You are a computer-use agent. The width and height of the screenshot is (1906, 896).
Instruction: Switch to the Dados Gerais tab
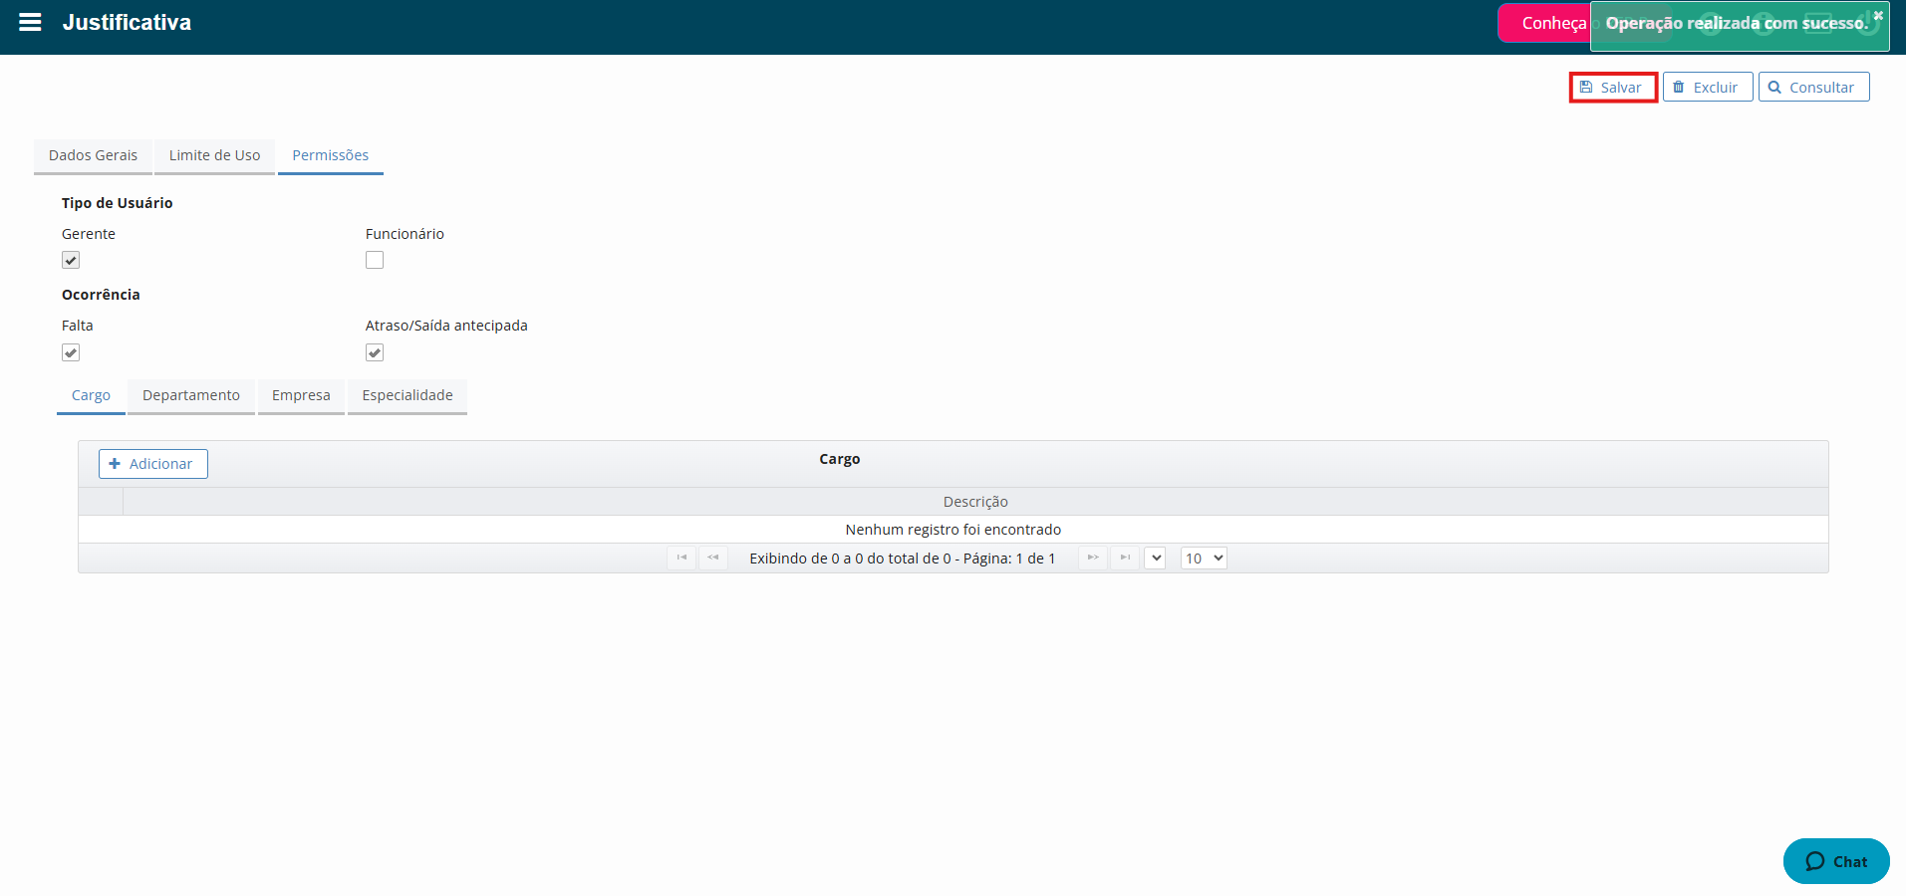[x=93, y=155]
